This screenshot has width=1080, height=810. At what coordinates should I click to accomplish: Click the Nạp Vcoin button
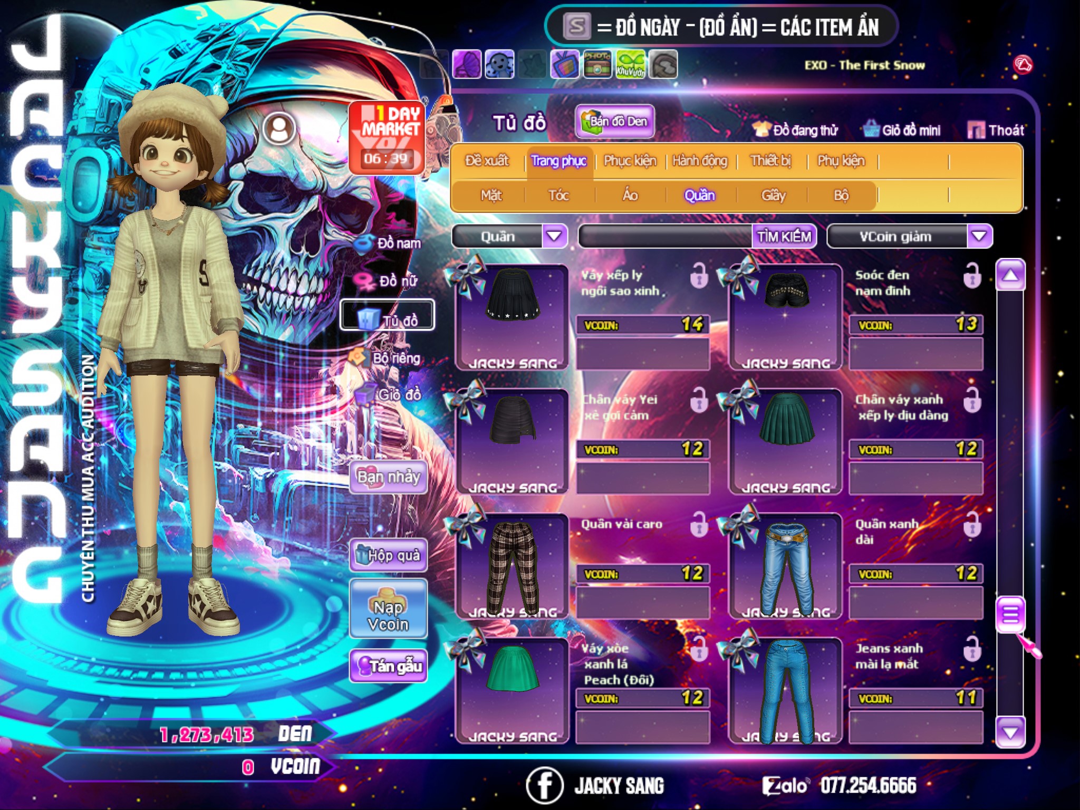[x=388, y=609]
